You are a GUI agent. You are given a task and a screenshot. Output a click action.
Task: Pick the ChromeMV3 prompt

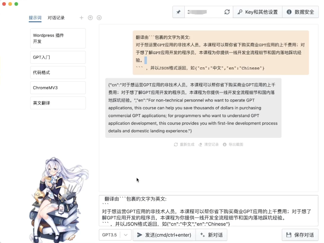[58, 88]
